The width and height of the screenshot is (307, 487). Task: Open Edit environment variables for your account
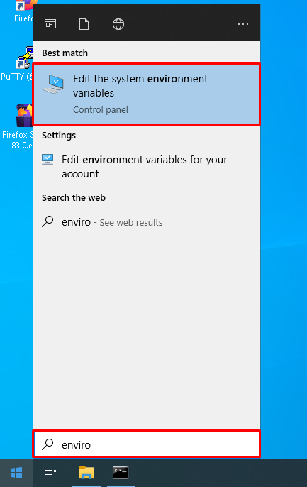[147, 166]
